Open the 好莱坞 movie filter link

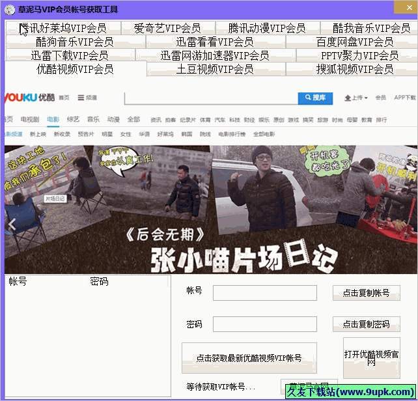point(165,134)
